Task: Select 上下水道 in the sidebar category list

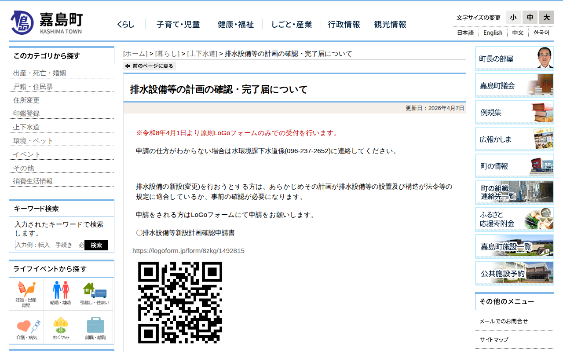Action: tap(26, 127)
